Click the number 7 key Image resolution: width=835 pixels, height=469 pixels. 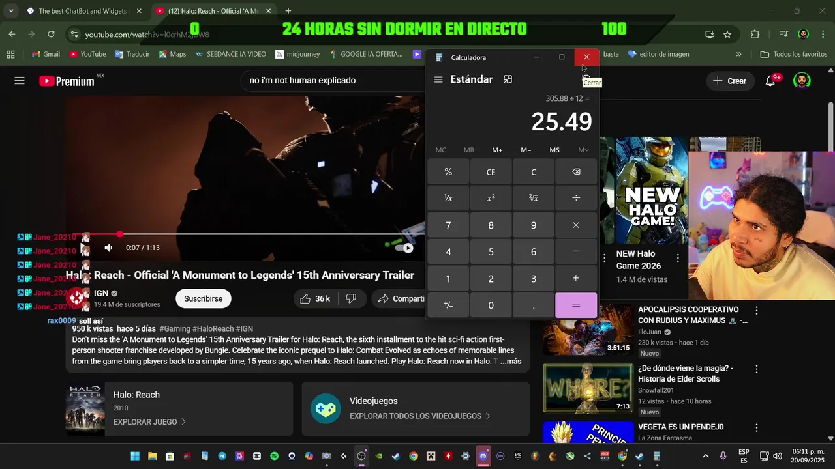pos(448,225)
